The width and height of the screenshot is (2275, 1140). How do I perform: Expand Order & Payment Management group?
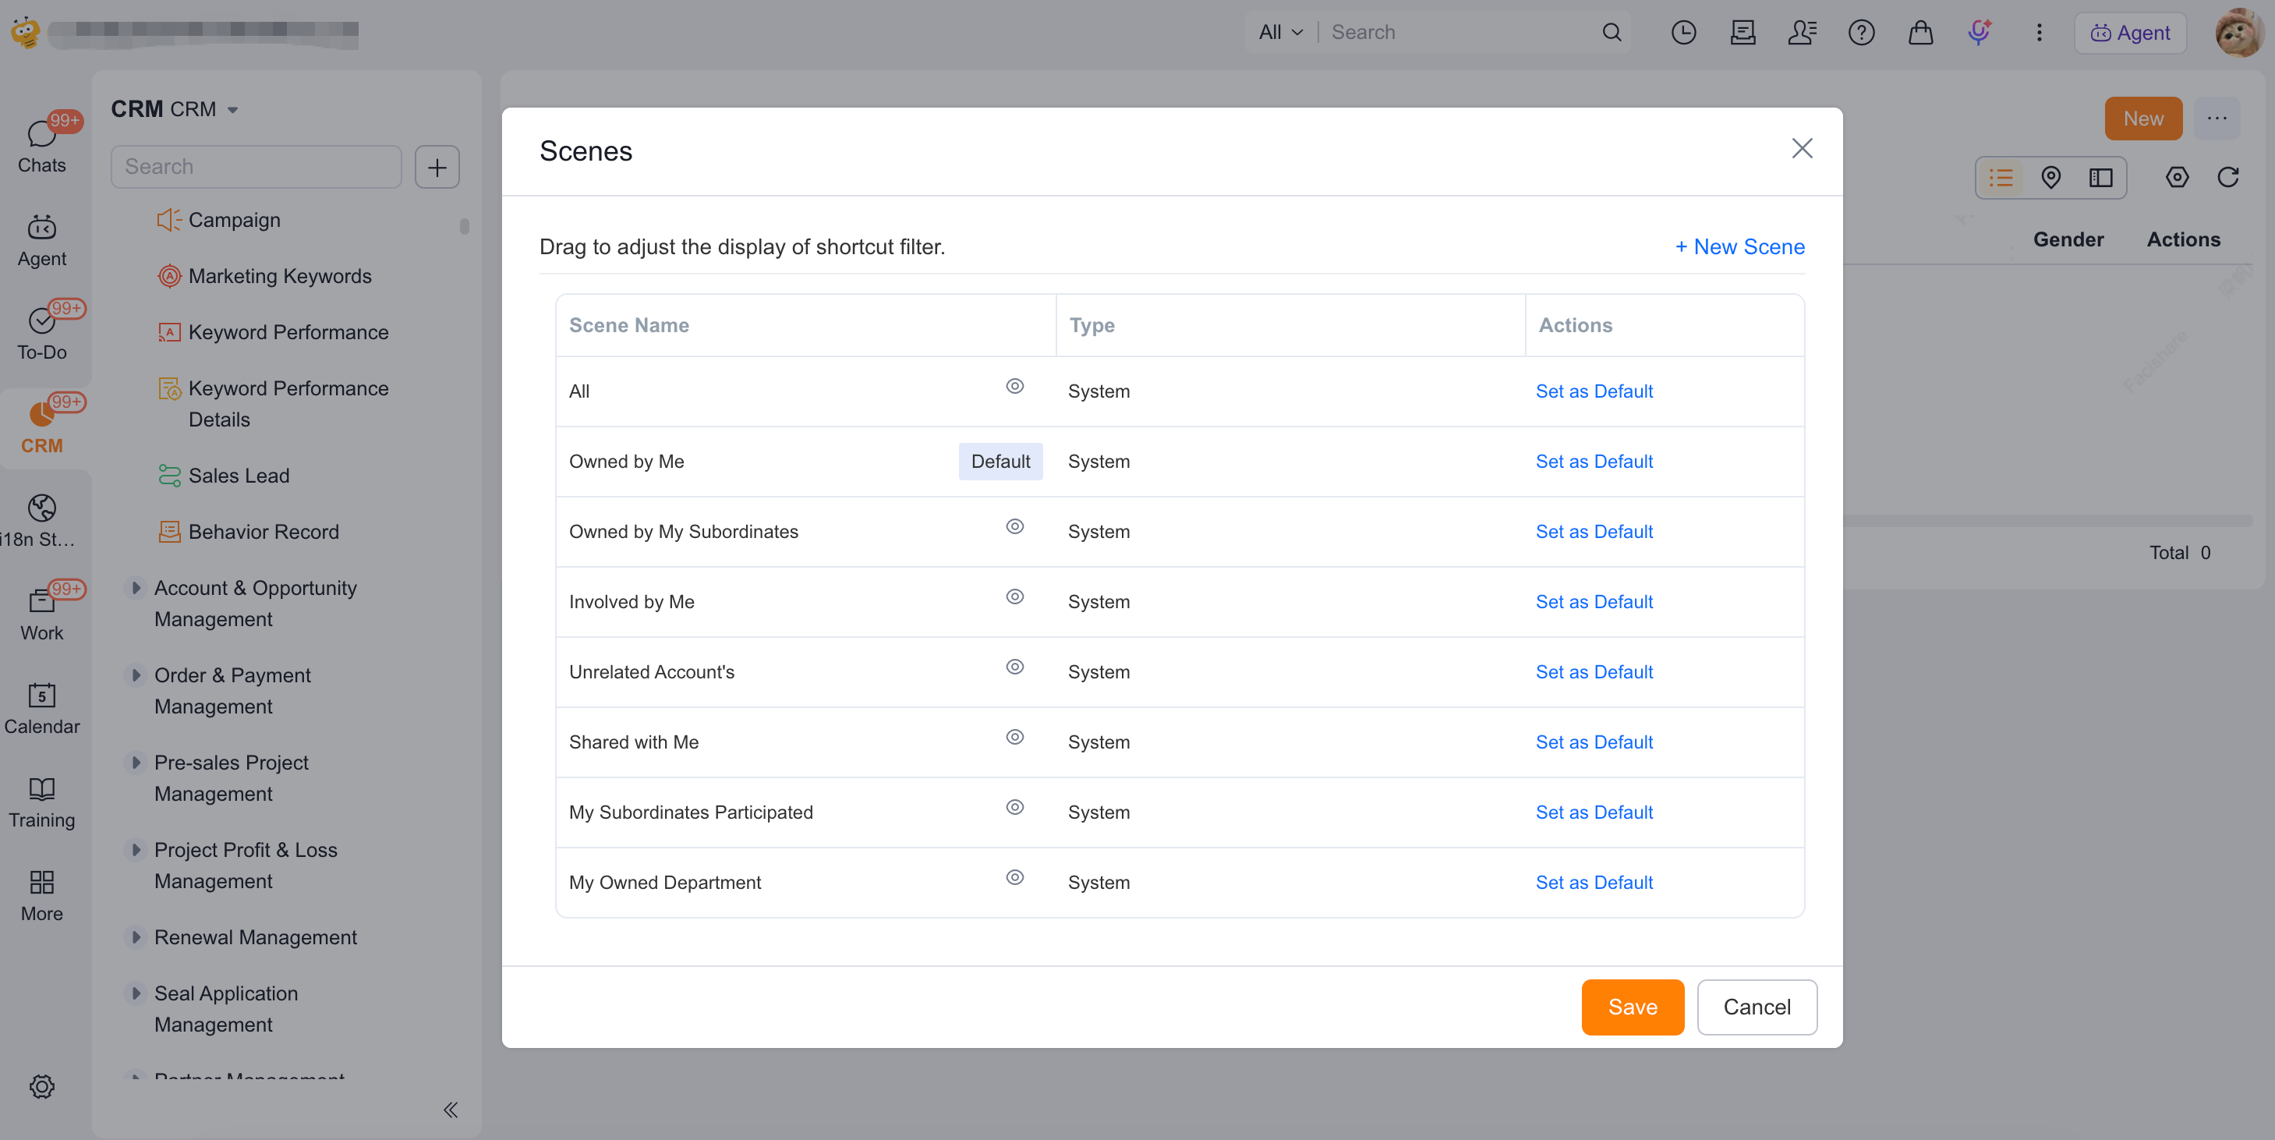click(135, 674)
